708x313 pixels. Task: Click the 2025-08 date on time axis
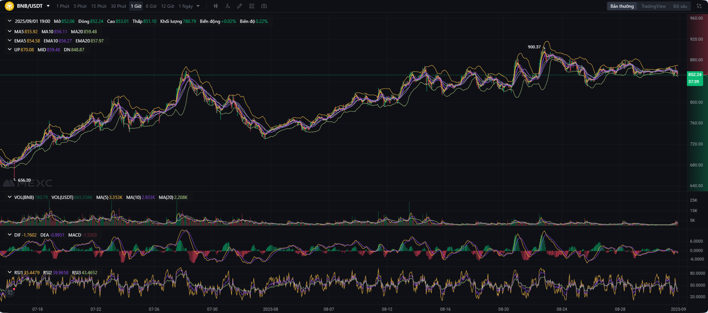click(x=270, y=309)
